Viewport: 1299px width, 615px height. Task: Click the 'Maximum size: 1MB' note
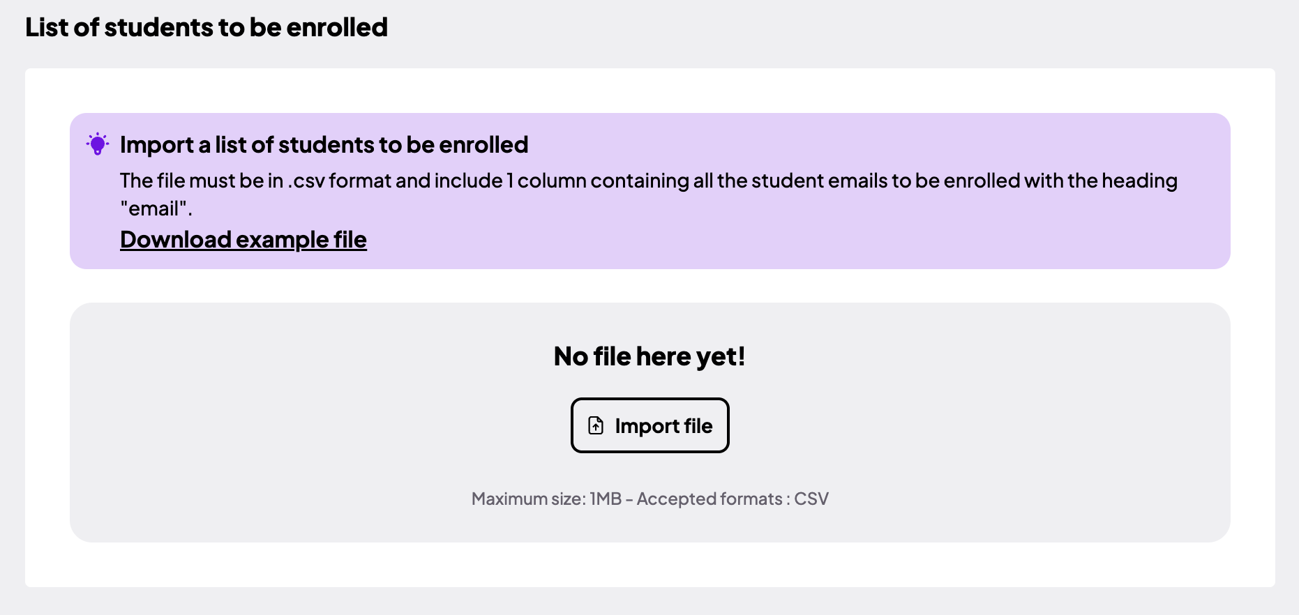(x=546, y=499)
